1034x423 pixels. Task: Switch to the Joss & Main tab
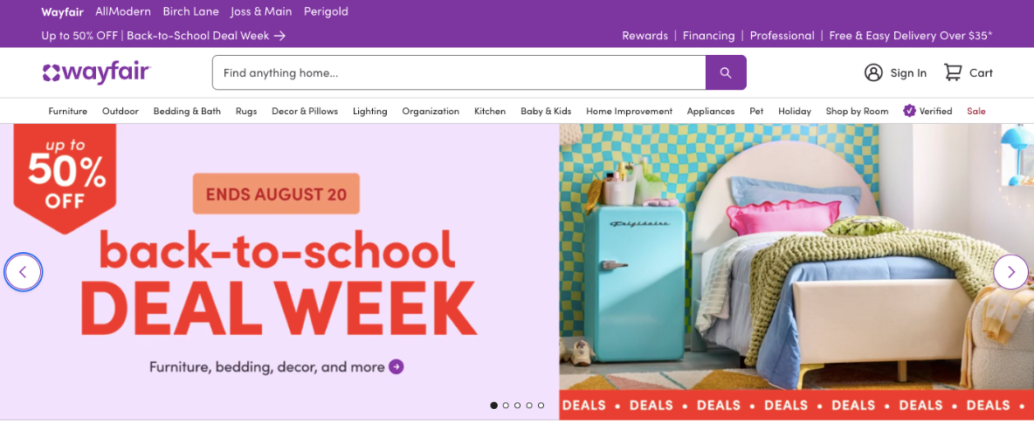pos(261,12)
